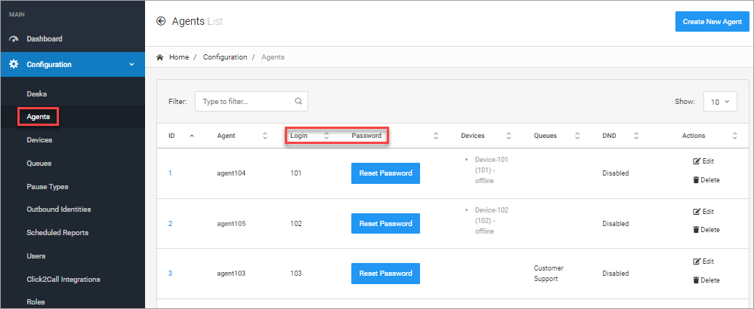Sort by Devices column arrows

tap(508, 136)
